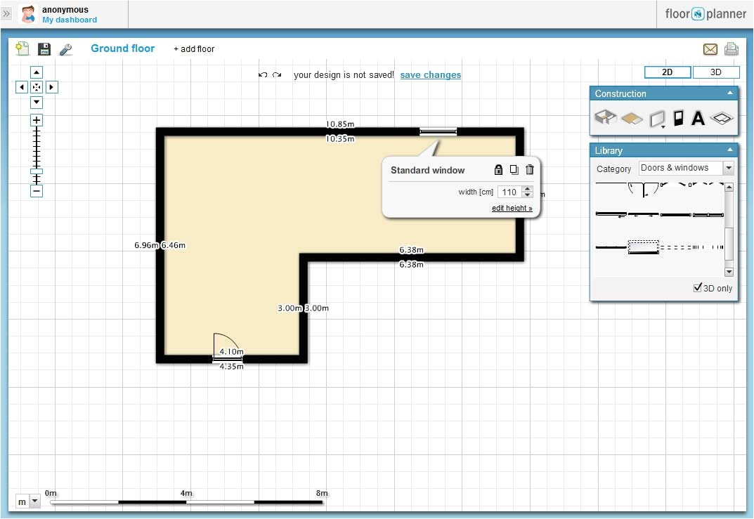Follow the save changes link
Viewport: 754px width, 519px height.
coord(430,74)
